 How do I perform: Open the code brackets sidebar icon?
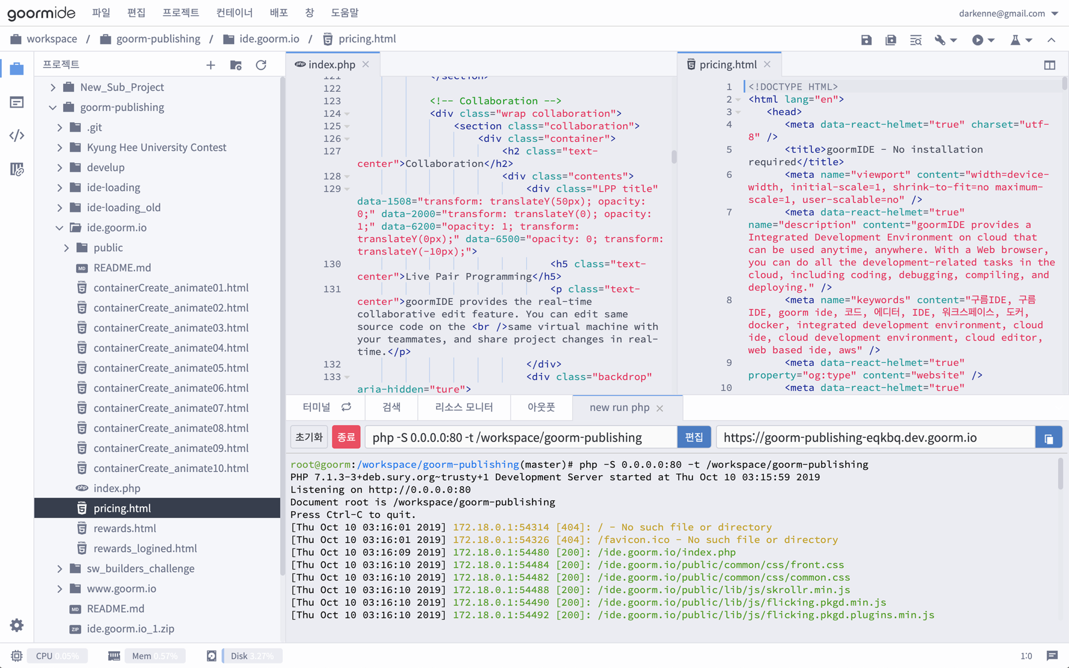click(17, 136)
